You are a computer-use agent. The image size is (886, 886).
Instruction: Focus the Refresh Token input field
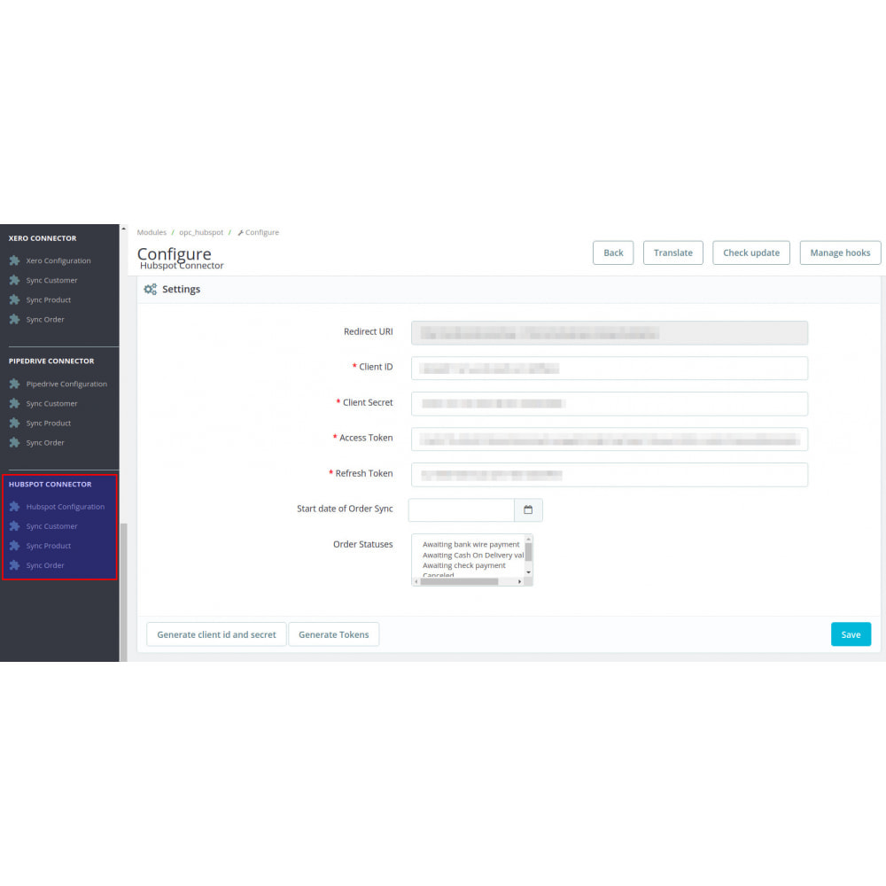point(610,475)
